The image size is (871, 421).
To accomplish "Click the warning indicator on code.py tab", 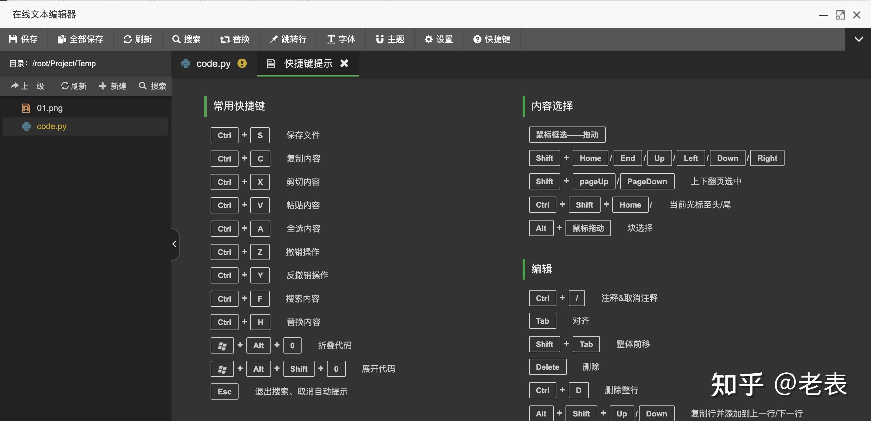I will pos(242,64).
